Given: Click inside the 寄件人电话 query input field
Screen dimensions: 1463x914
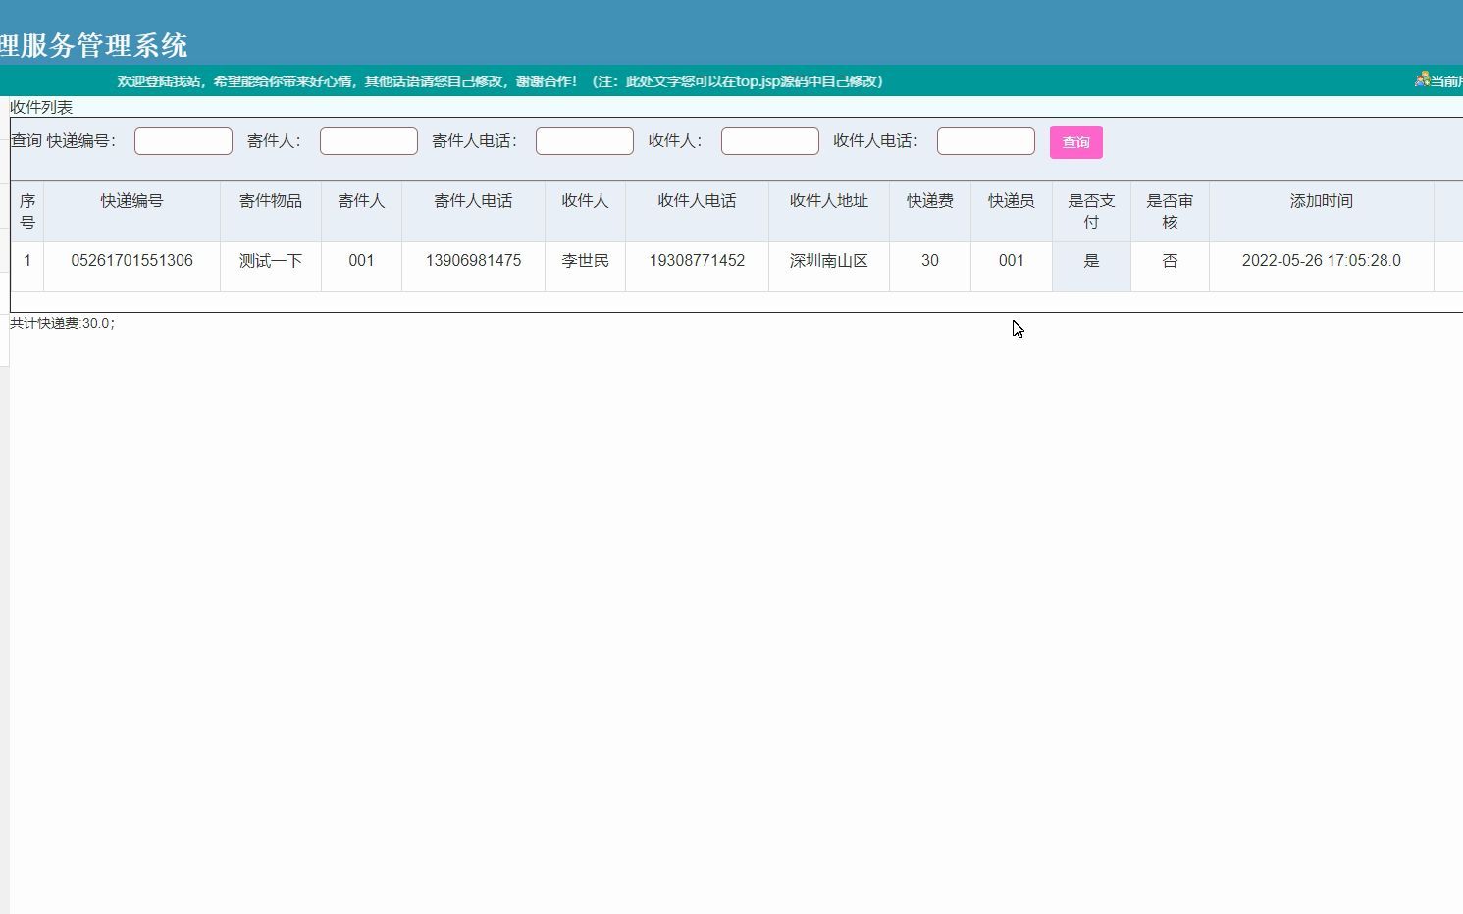Looking at the screenshot, I should pos(584,140).
